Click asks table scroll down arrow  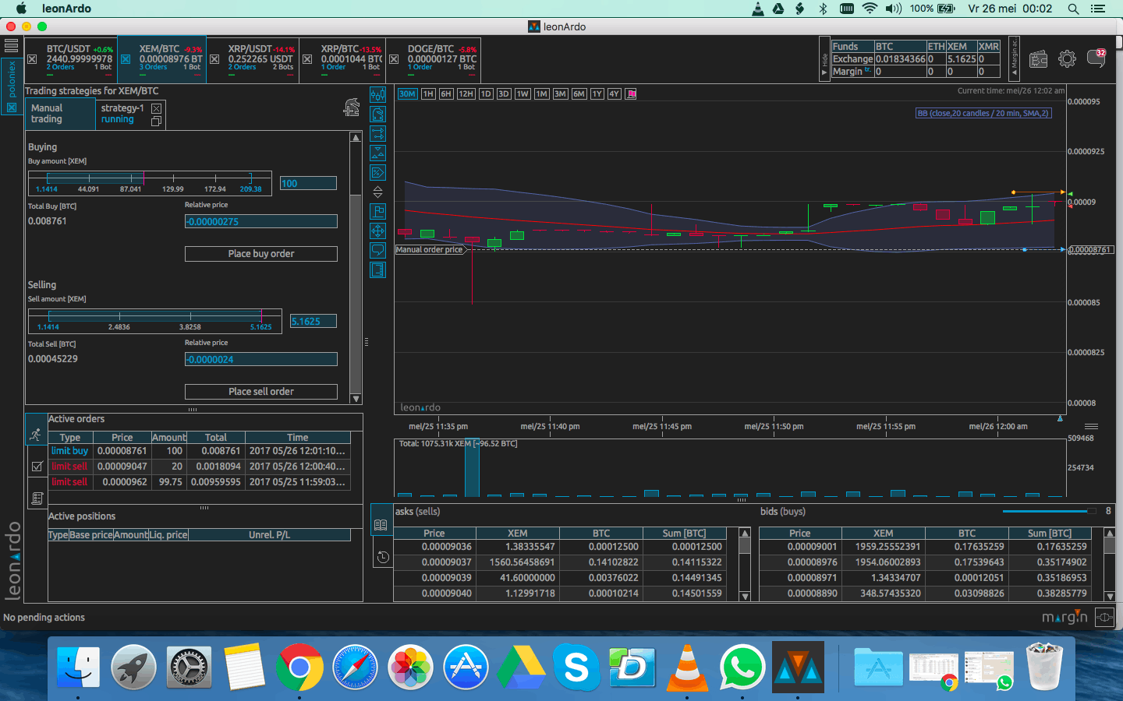pos(745,596)
